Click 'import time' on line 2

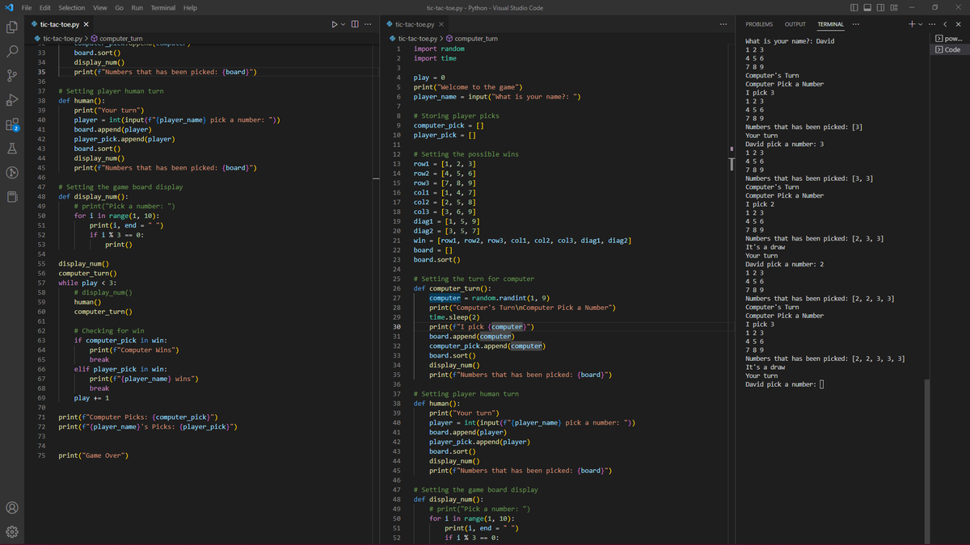point(435,58)
